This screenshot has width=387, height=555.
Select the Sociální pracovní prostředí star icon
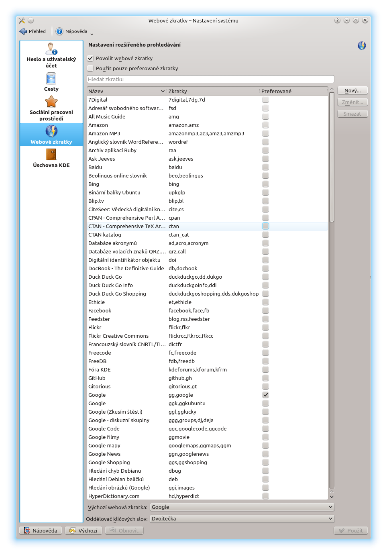tap(51, 102)
